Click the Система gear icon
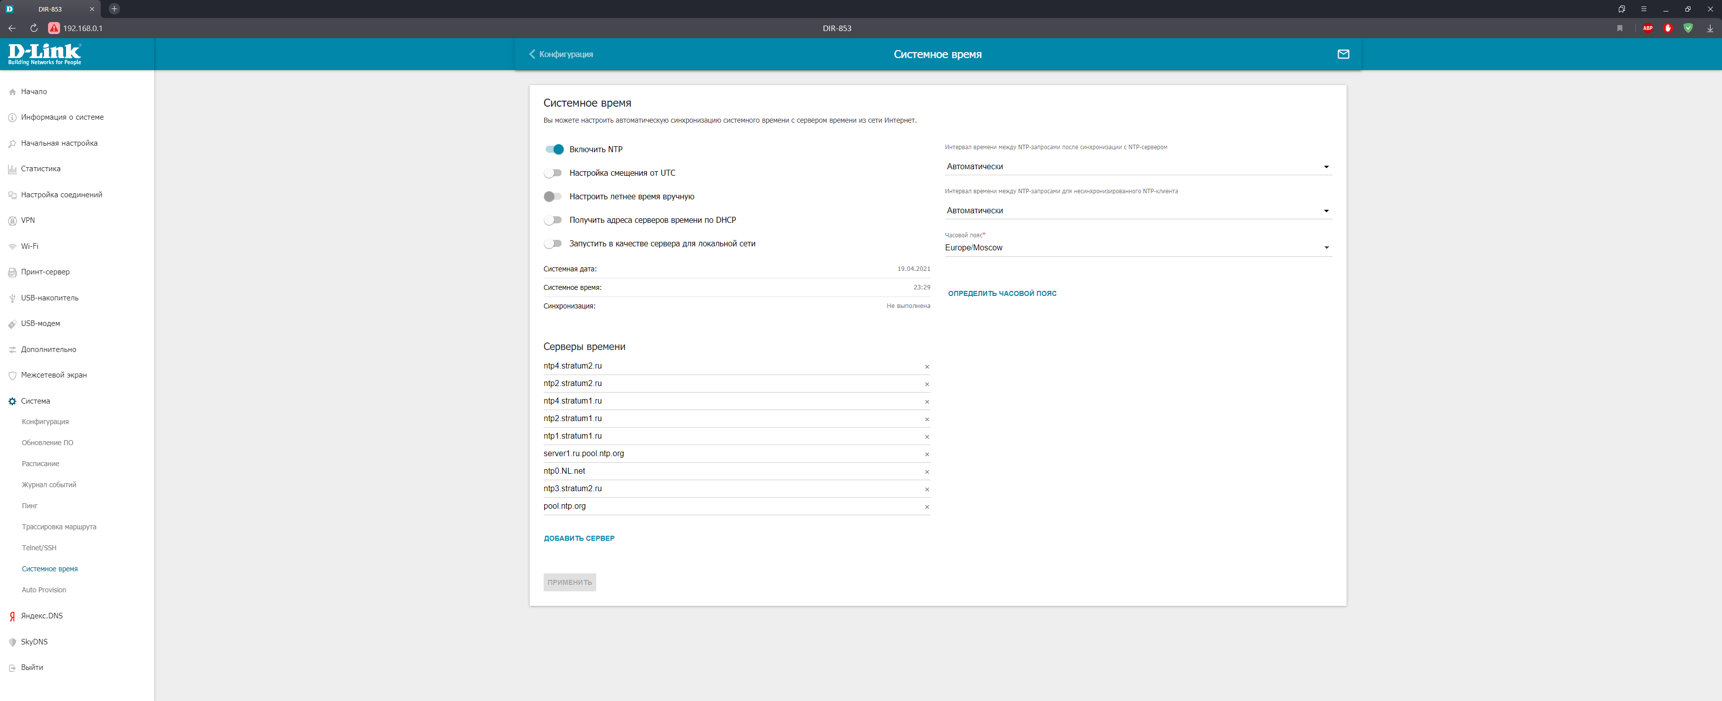1722x701 pixels. (x=12, y=402)
